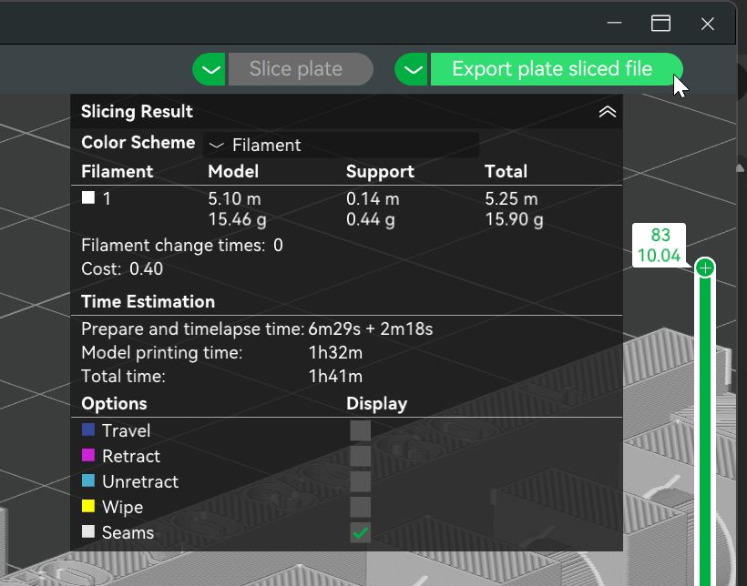Enable the Travel display checkbox
The image size is (747, 586).
coord(359,430)
